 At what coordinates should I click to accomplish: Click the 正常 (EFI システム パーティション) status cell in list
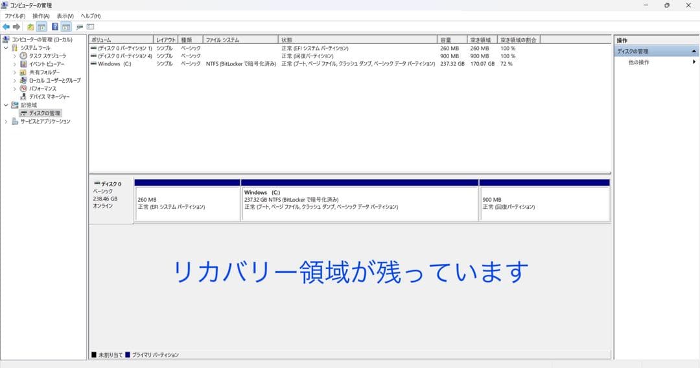pyautogui.click(x=315, y=48)
